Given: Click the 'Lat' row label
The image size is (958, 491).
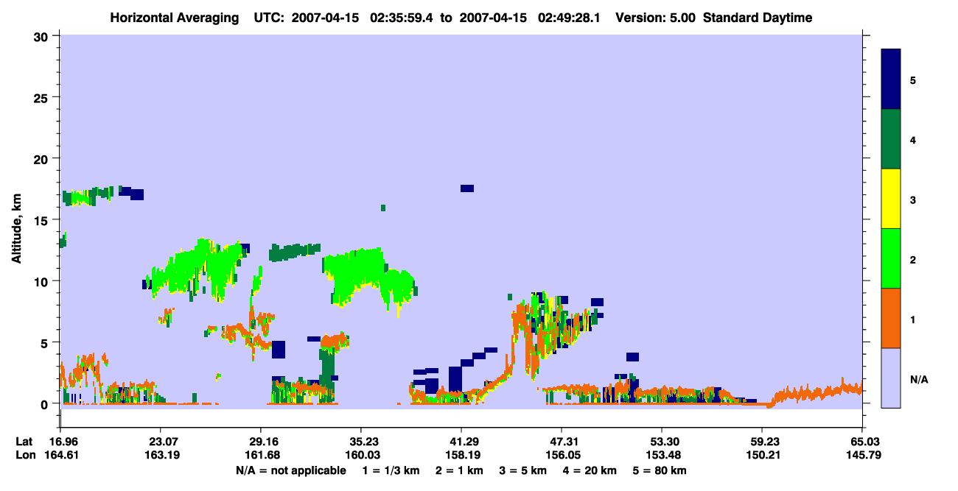Looking at the screenshot, I should (25, 442).
